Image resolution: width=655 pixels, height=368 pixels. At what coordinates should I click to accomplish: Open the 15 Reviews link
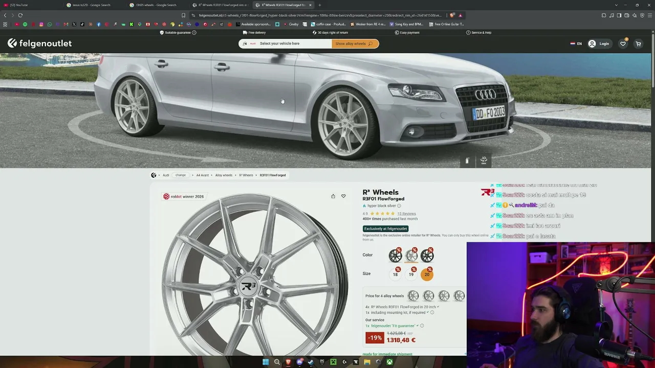[406, 214]
